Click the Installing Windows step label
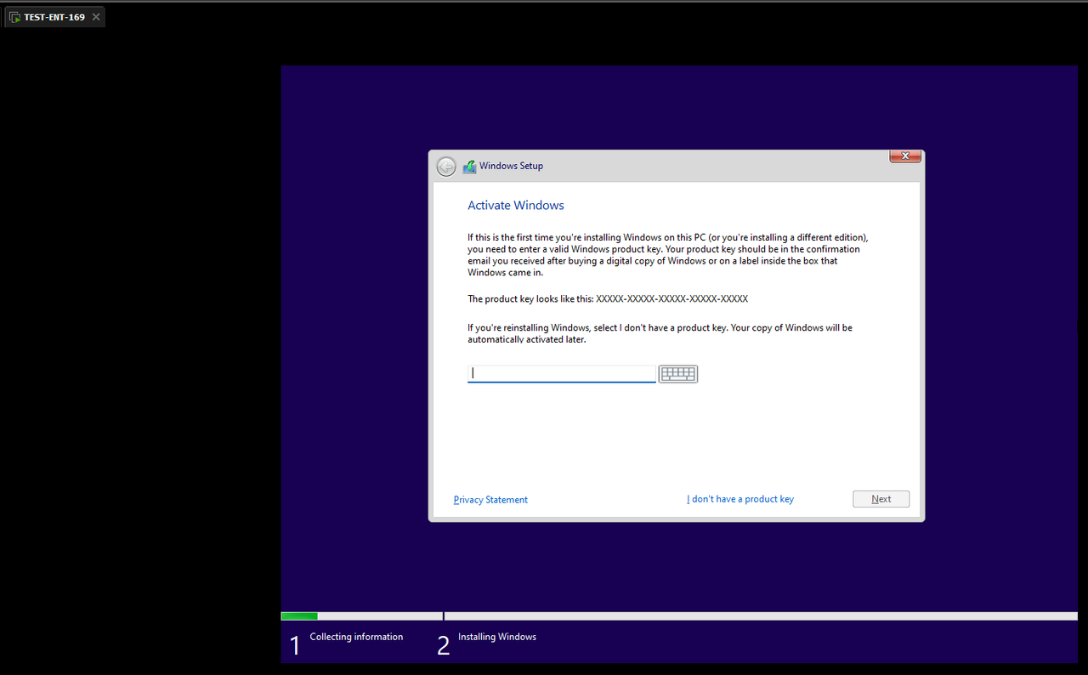The image size is (1088, 675). (x=497, y=637)
